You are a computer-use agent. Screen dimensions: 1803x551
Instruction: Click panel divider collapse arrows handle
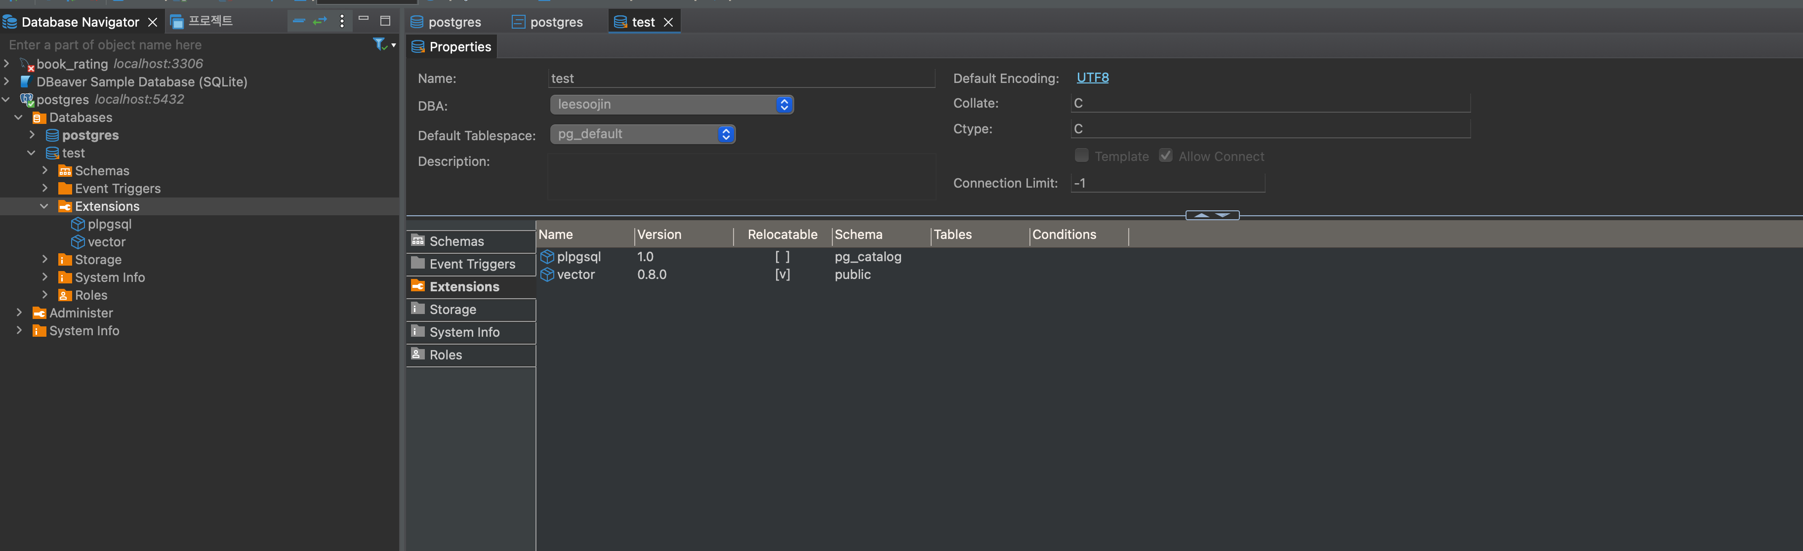click(x=1212, y=215)
